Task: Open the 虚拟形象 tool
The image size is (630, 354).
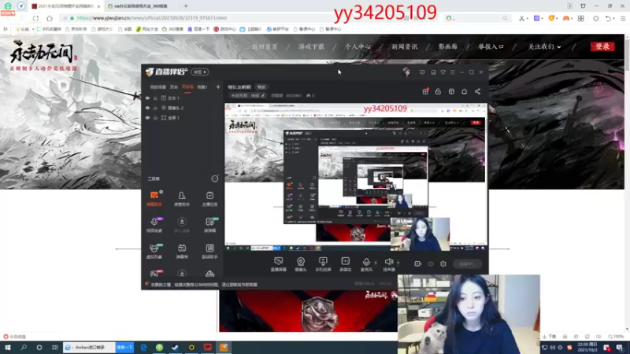Action: [x=154, y=251]
